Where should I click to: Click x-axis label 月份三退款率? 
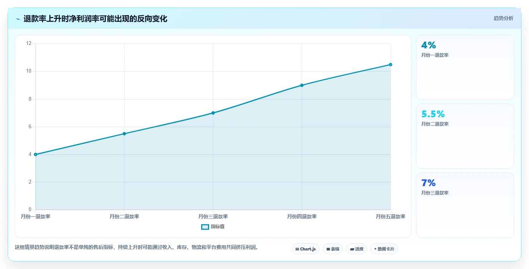(x=213, y=217)
